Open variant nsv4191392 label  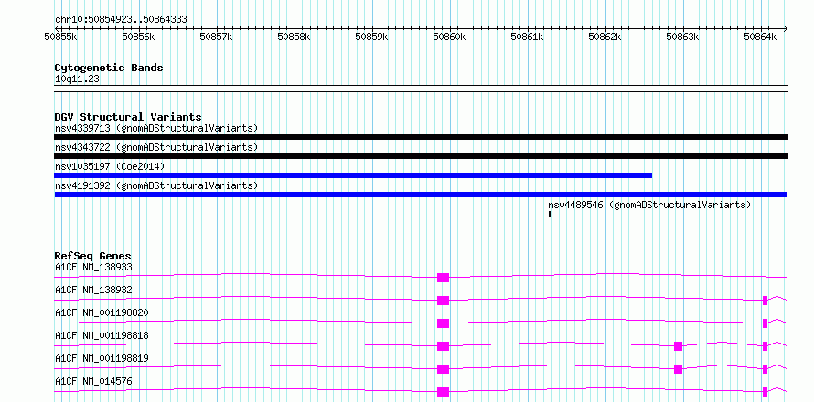click(x=156, y=185)
